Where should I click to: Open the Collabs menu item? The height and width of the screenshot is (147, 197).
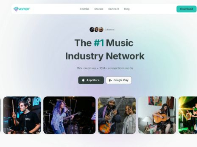coord(85,9)
